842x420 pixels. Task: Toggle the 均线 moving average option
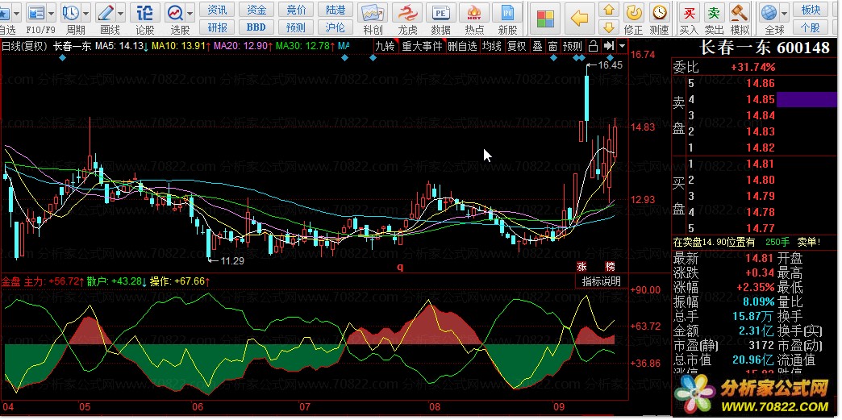coord(492,46)
